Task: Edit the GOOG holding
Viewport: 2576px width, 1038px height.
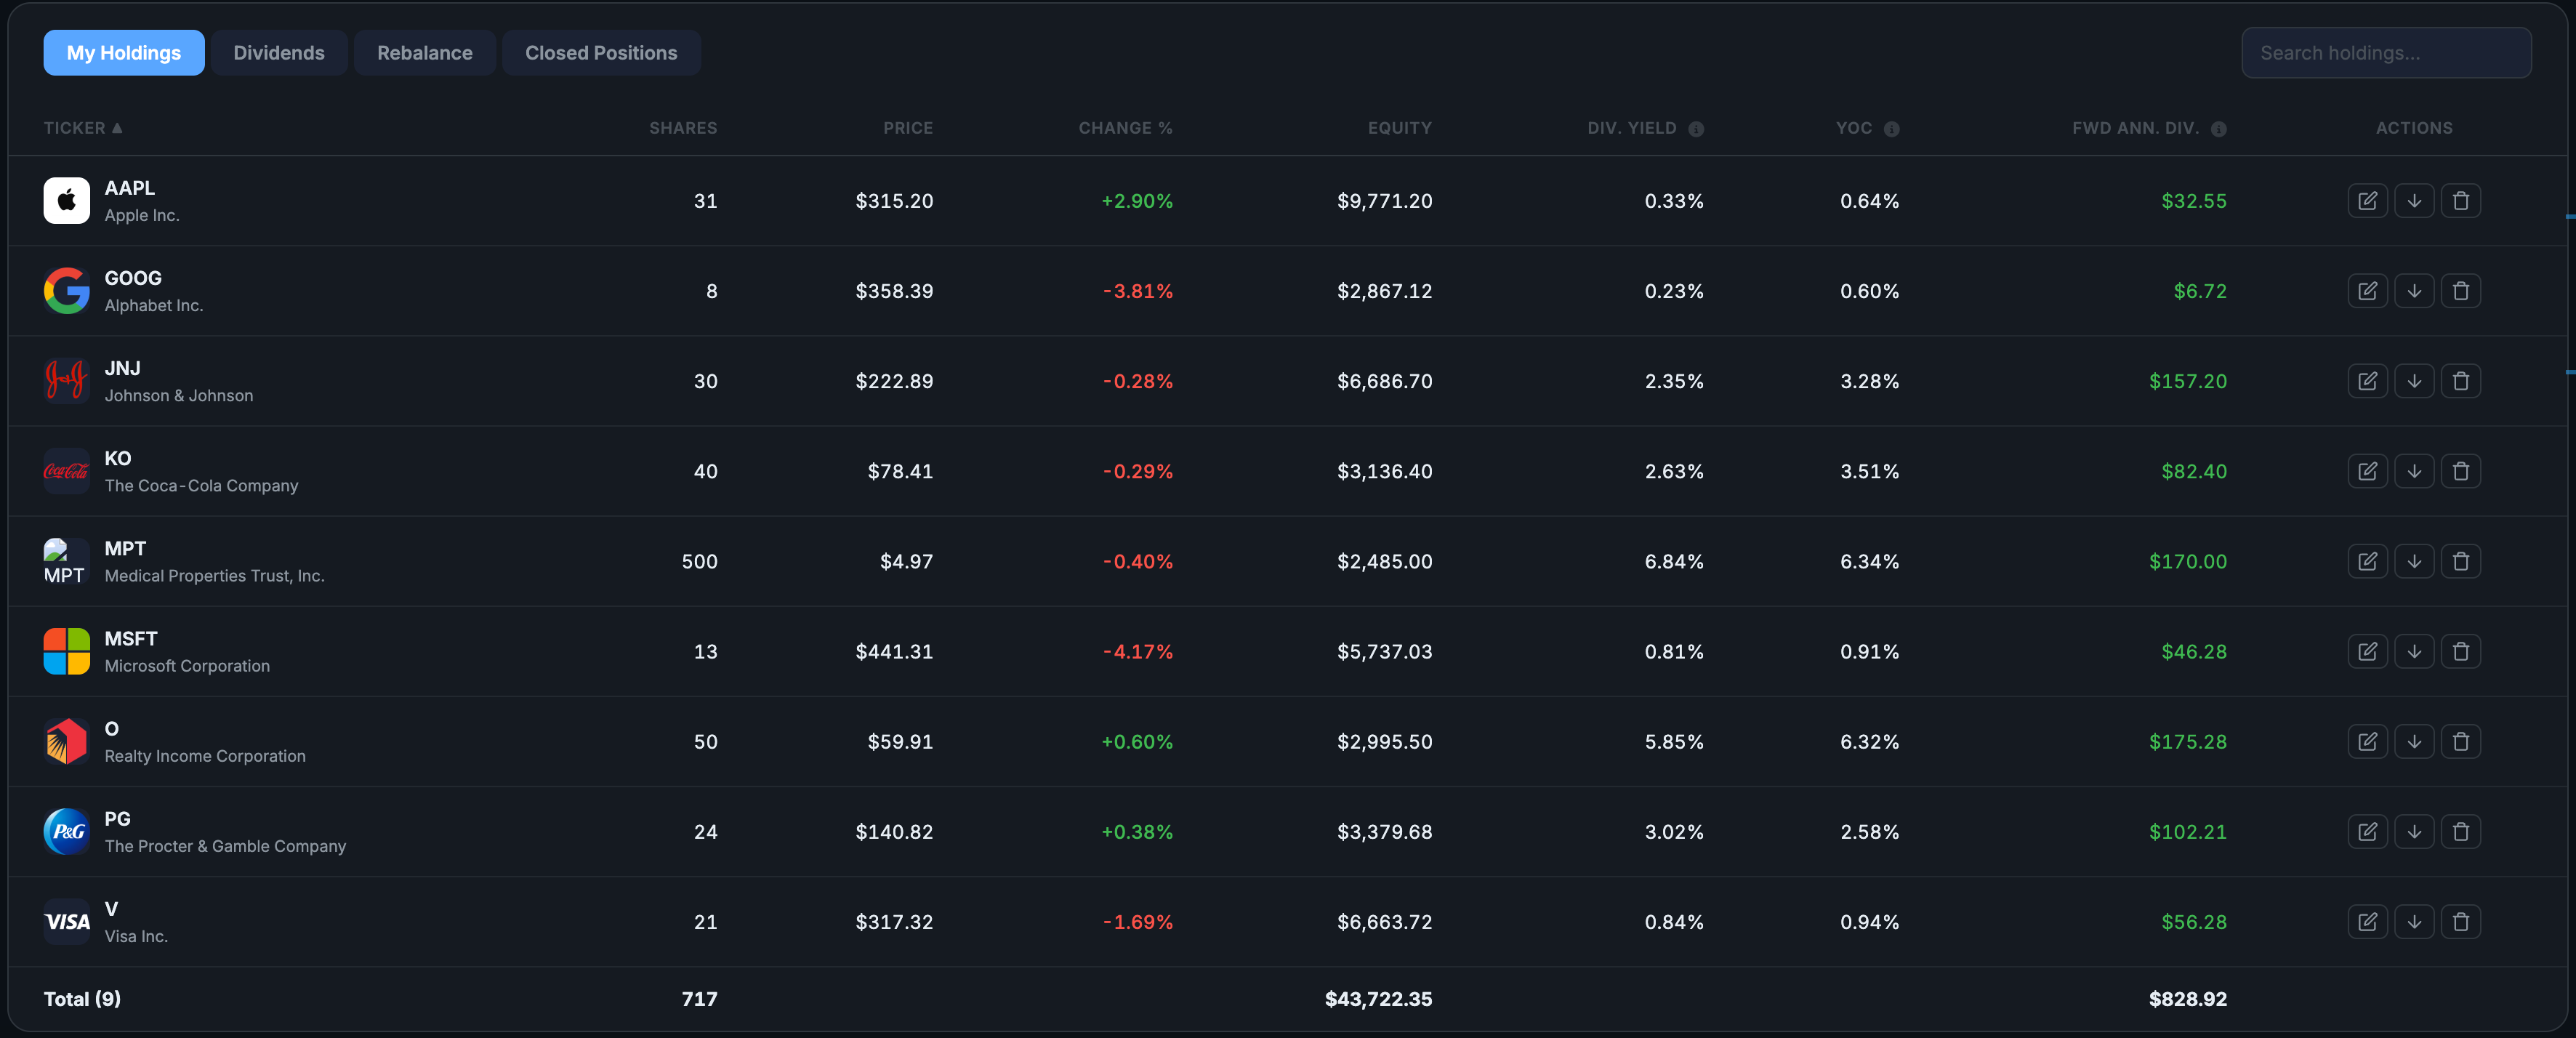Action: [x=2367, y=291]
